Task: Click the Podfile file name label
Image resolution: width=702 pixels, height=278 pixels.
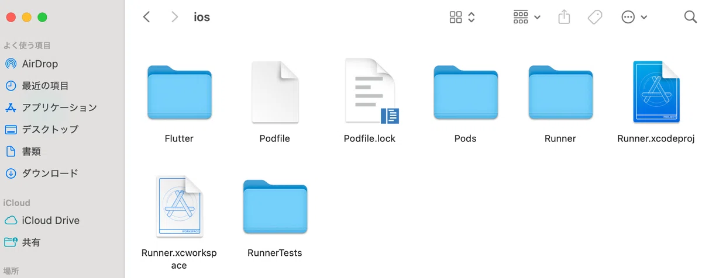Action: tap(275, 138)
